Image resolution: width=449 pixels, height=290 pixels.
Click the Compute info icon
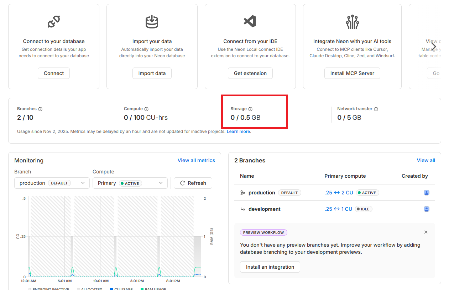pyautogui.click(x=146, y=109)
